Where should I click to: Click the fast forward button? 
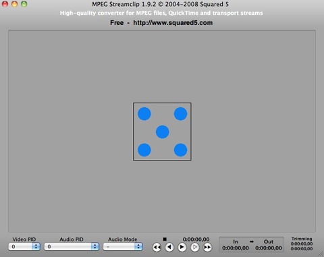pos(207,248)
